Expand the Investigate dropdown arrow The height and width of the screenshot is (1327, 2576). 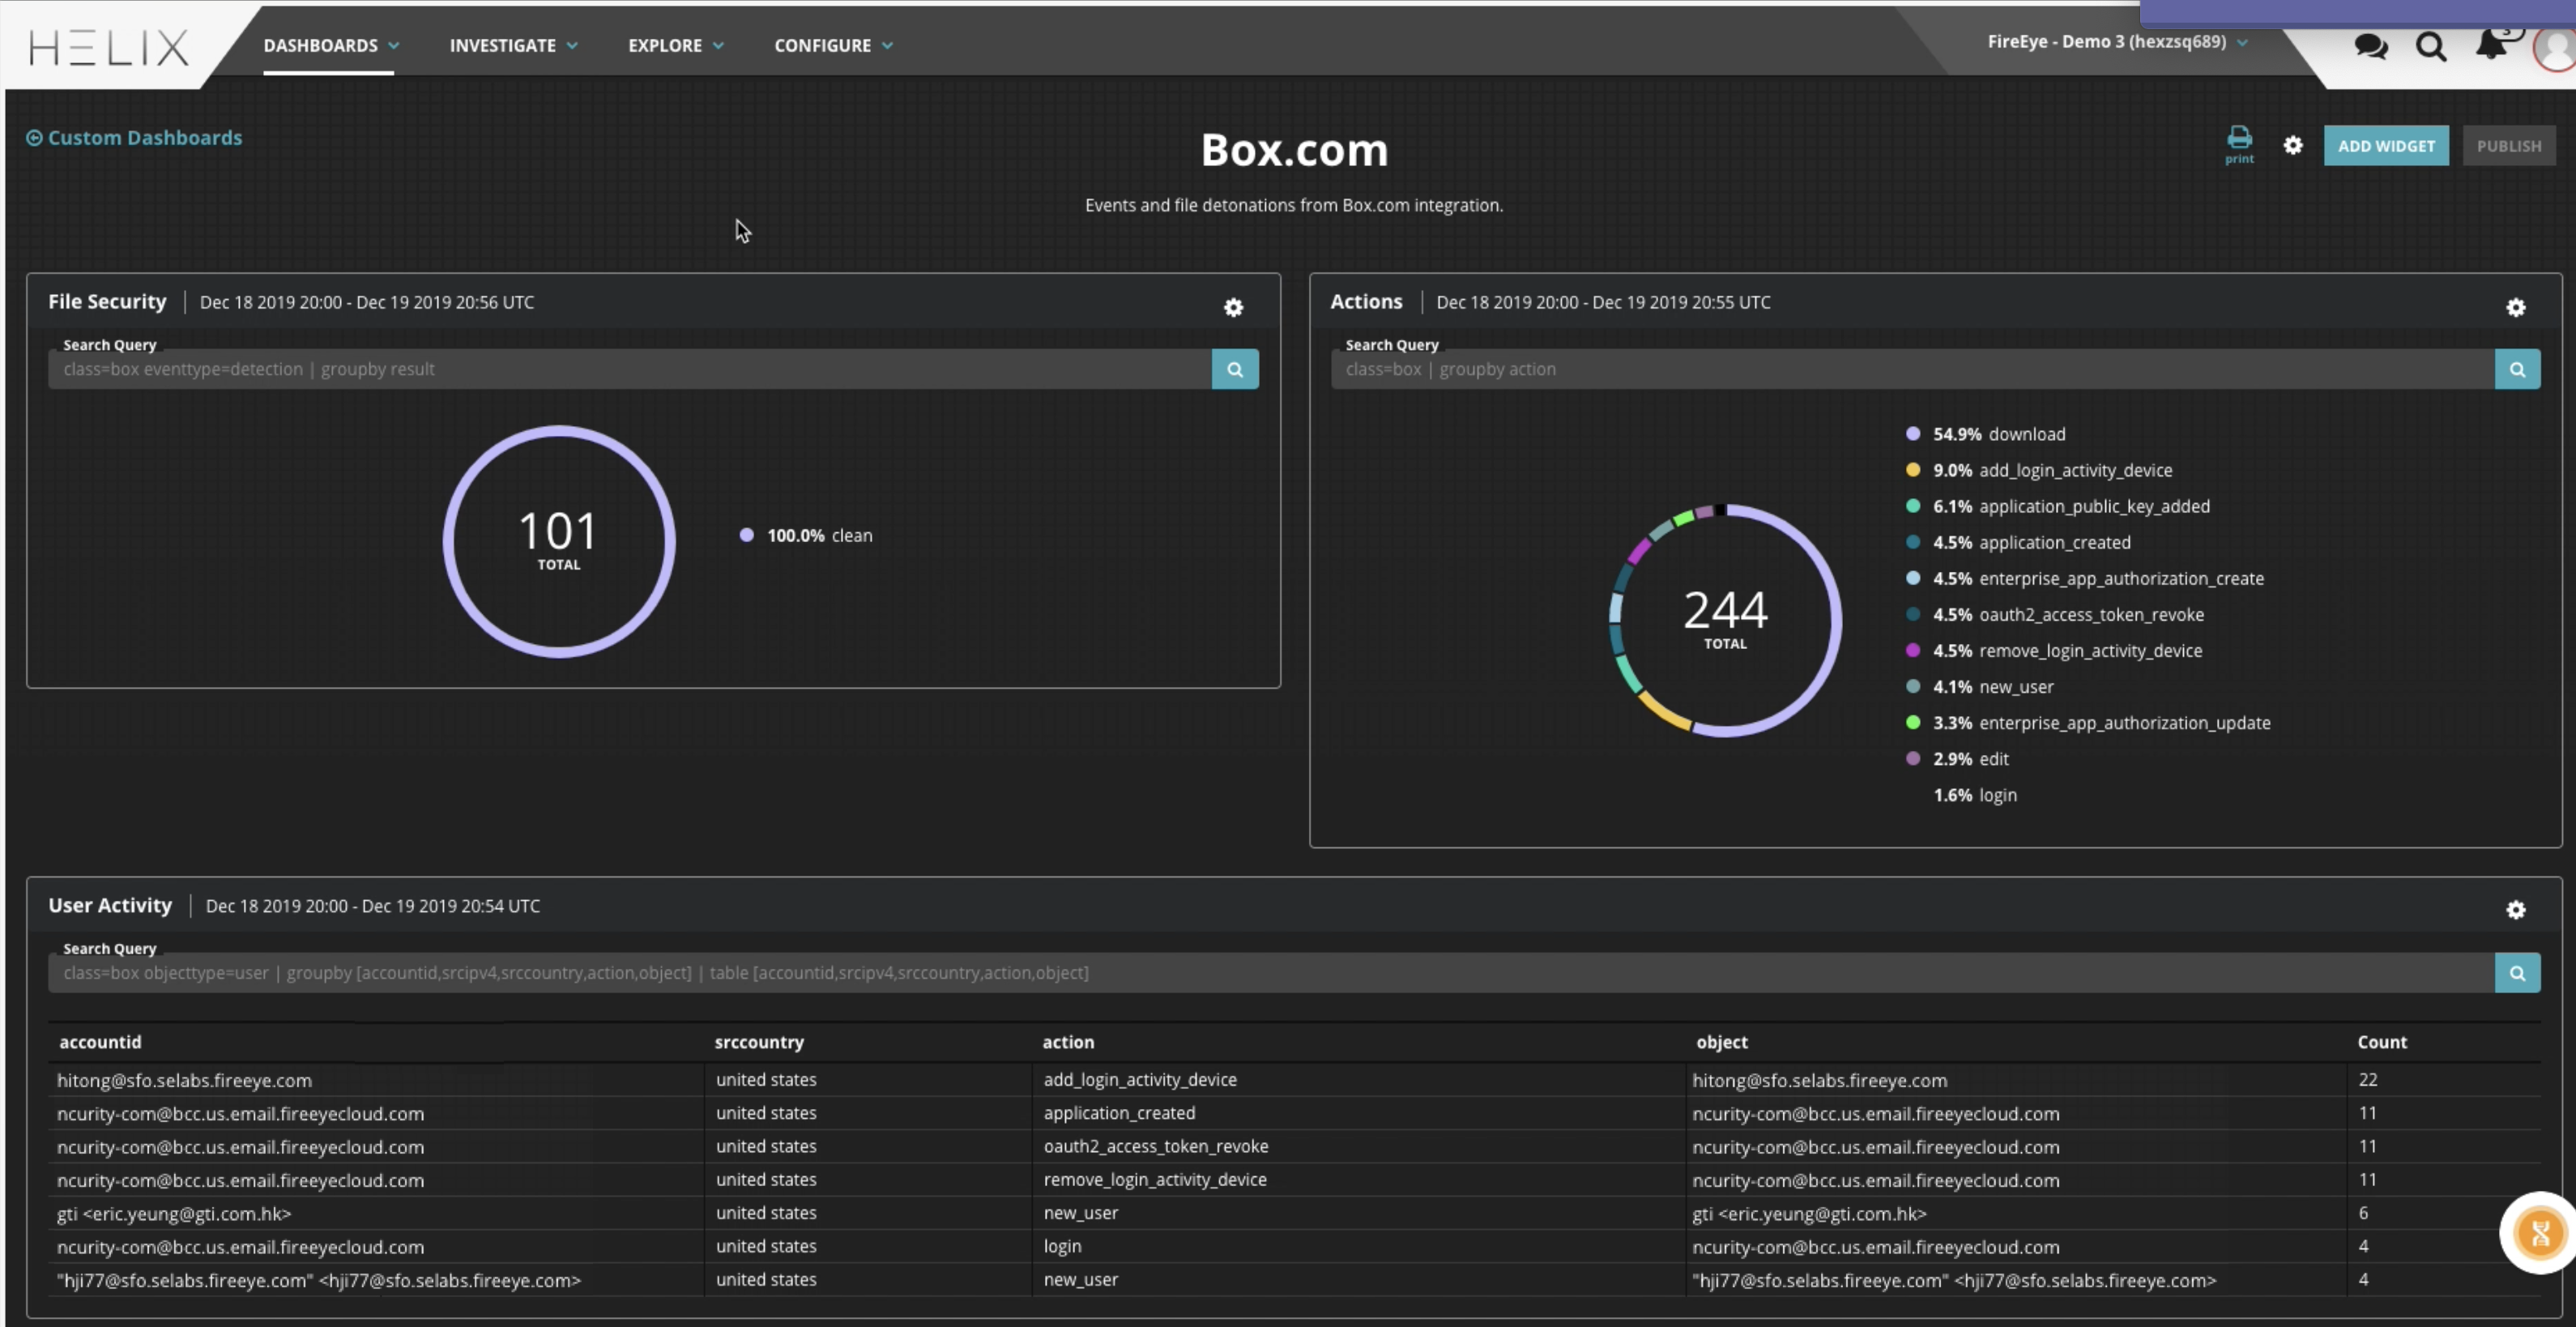[x=572, y=46]
